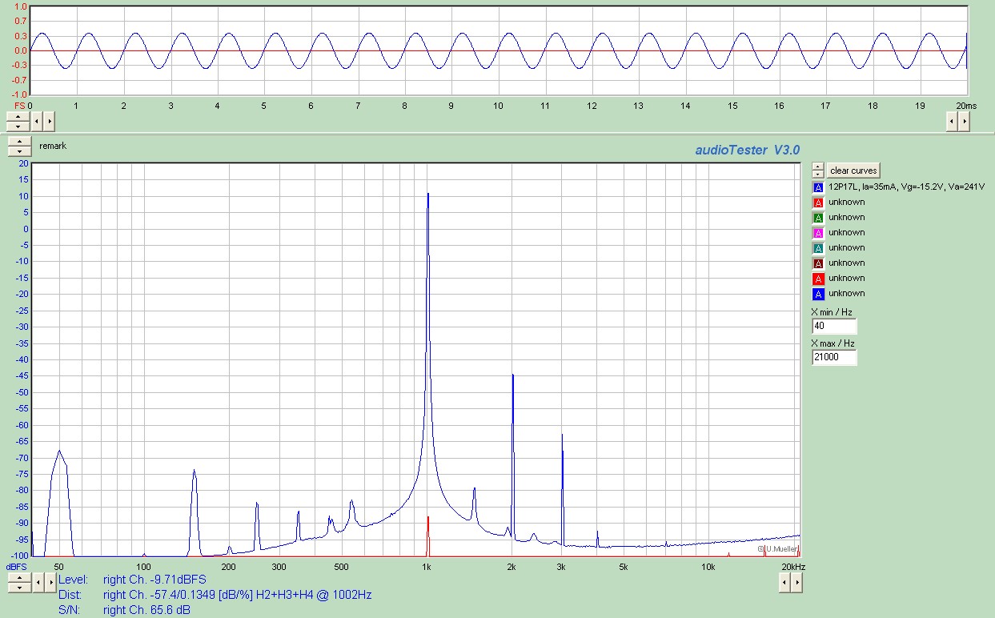
Task: Click the 'audioTester V3.0' title text
Action: pos(747,150)
